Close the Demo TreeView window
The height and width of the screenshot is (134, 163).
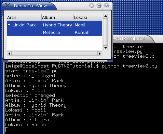[x=106, y=6]
